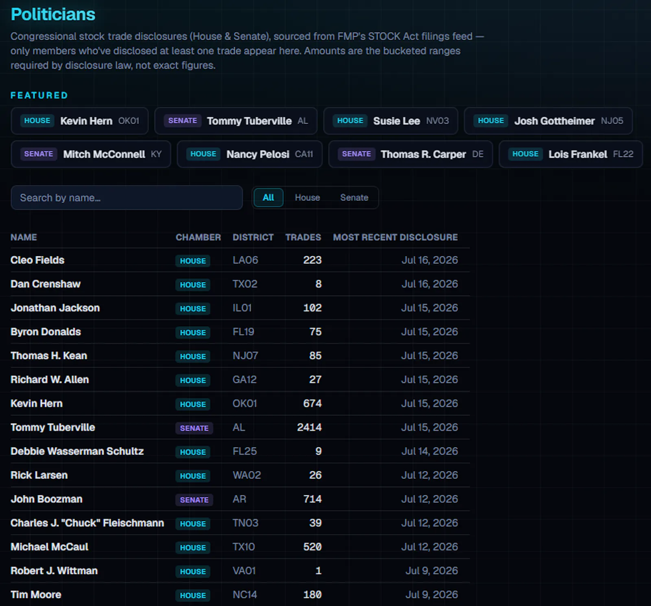Click the Jul 14, 2026 disclosure date
Image resolution: width=651 pixels, height=606 pixels.
point(430,452)
